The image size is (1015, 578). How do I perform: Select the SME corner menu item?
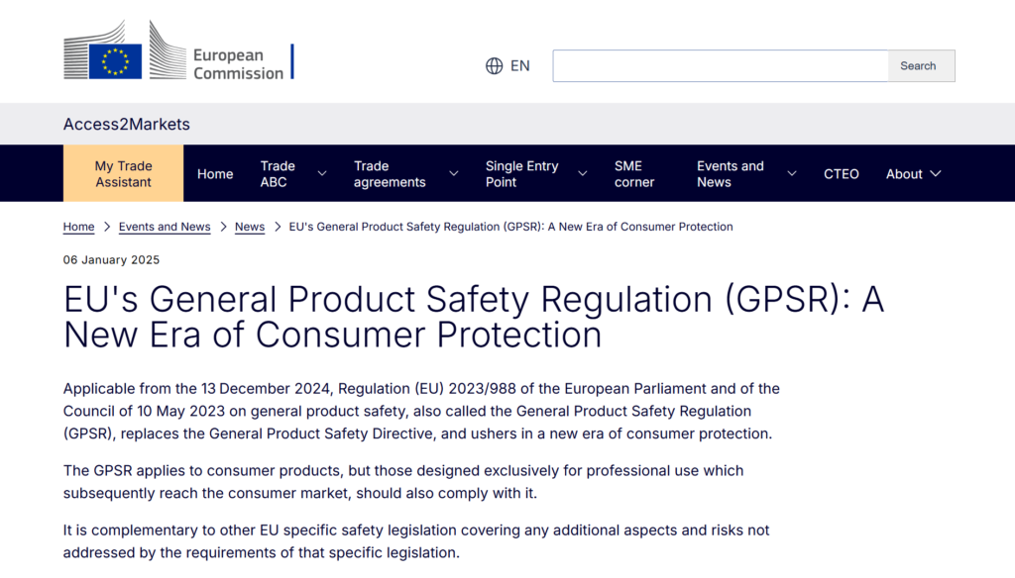coord(634,174)
